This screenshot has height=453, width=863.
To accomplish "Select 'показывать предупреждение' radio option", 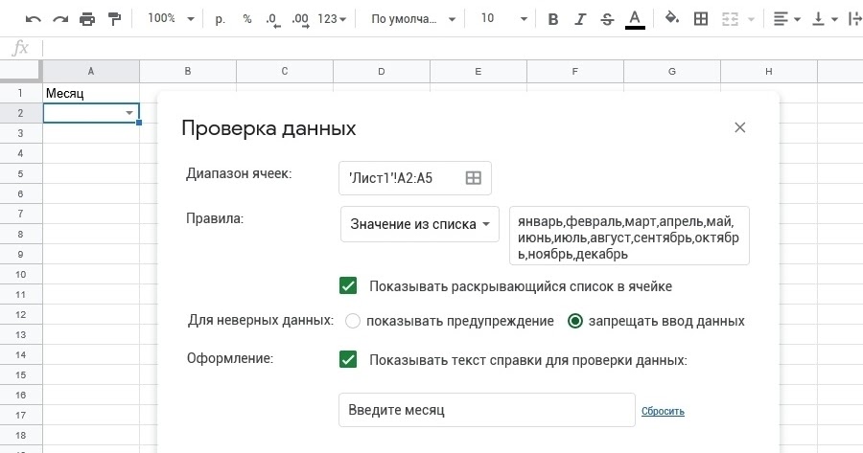I will click(x=352, y=321).
